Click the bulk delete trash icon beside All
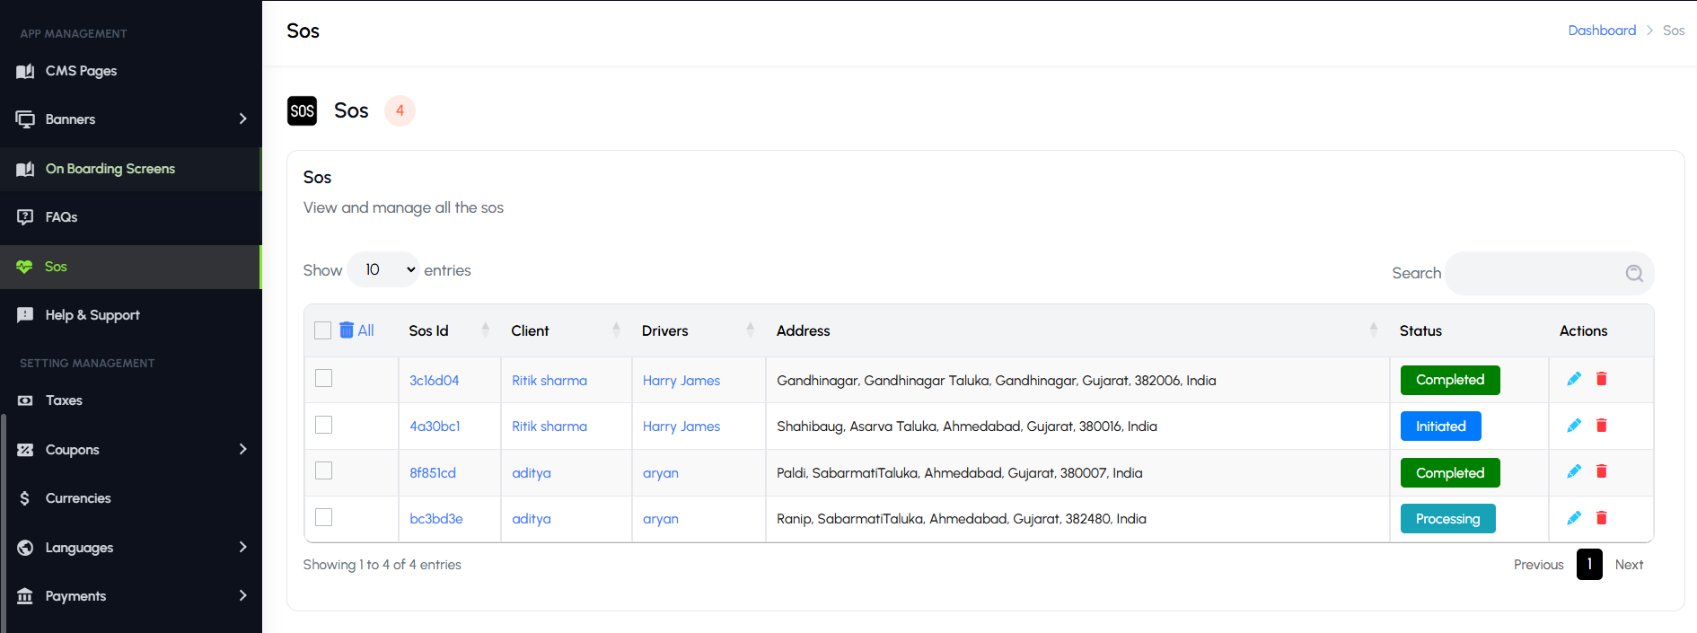1697x633 pixels. [347, 330]
